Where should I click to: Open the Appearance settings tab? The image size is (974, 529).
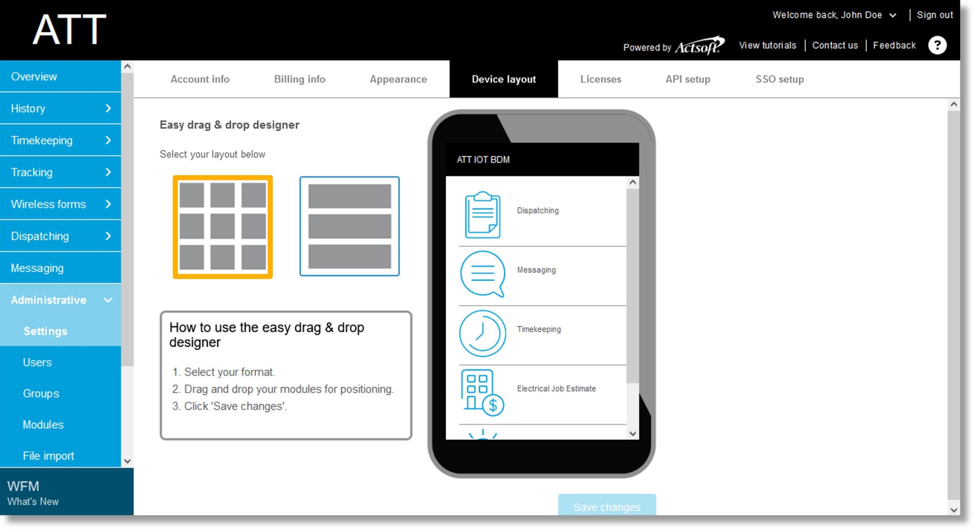(398, 79)
